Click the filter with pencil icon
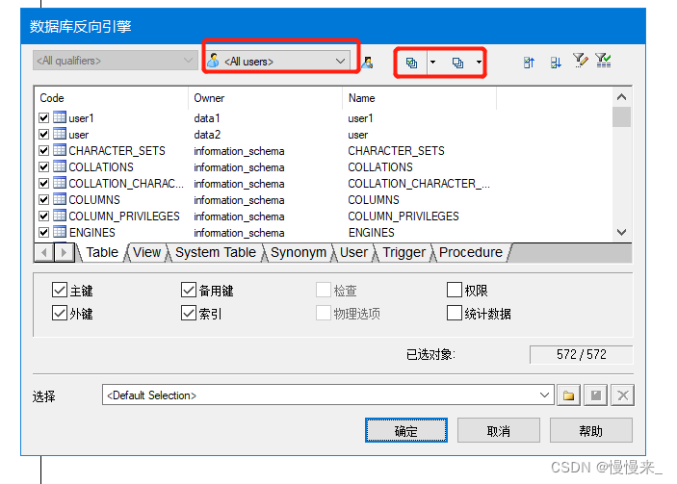Viewport: 677px width, 484px height. [580, 61]
